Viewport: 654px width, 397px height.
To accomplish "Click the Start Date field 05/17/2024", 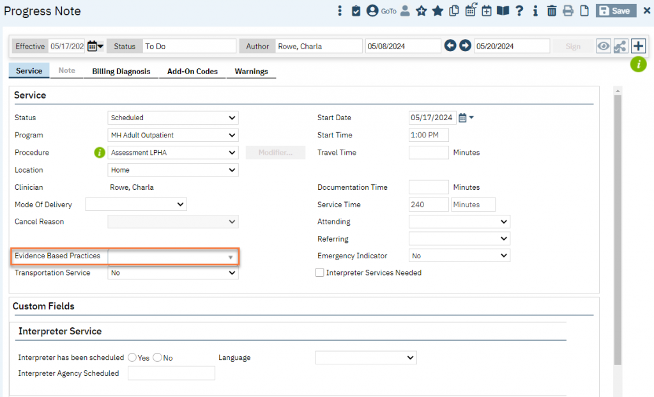I will coord(432,118).
